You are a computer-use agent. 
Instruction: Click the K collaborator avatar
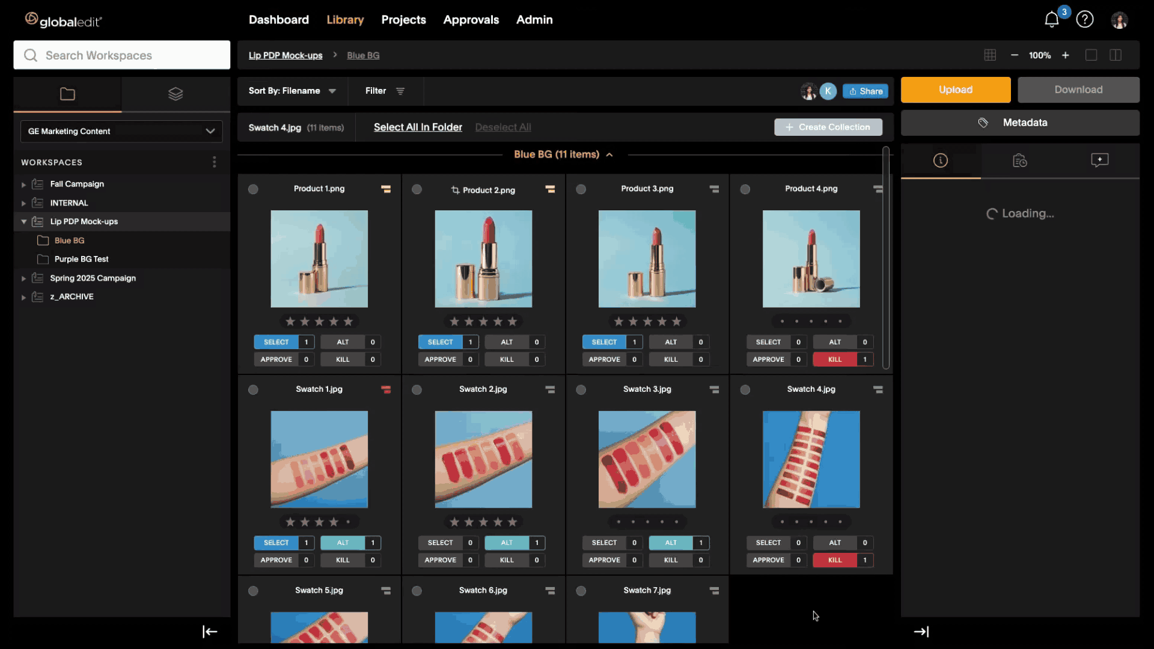pos(828,91)
